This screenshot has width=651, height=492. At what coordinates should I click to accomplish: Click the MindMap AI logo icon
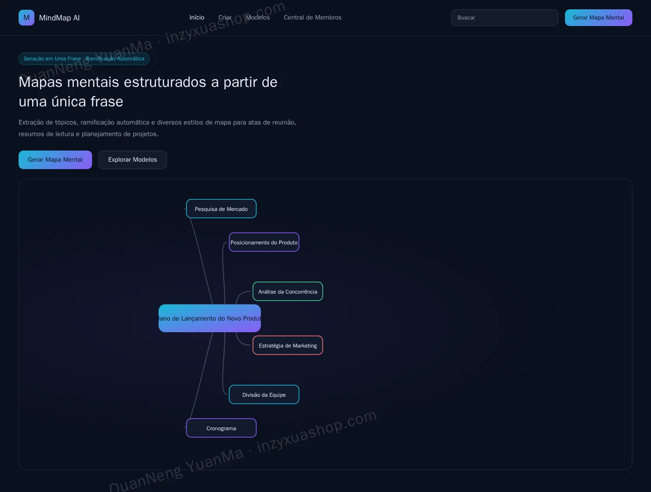(27, 18)
